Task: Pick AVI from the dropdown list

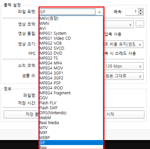Action: [71, 28]
